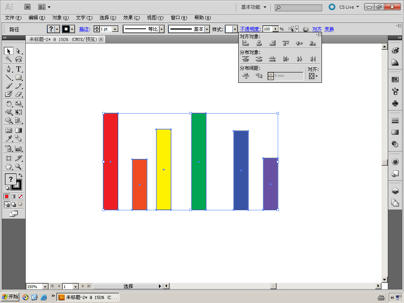Launch Adobe Bridge with Br icon
The width and height of the screenshot is (404, 303).
pyautogui.click(x=28, y=7)
